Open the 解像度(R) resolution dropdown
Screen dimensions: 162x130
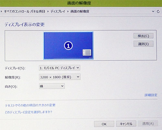point(60,77)
